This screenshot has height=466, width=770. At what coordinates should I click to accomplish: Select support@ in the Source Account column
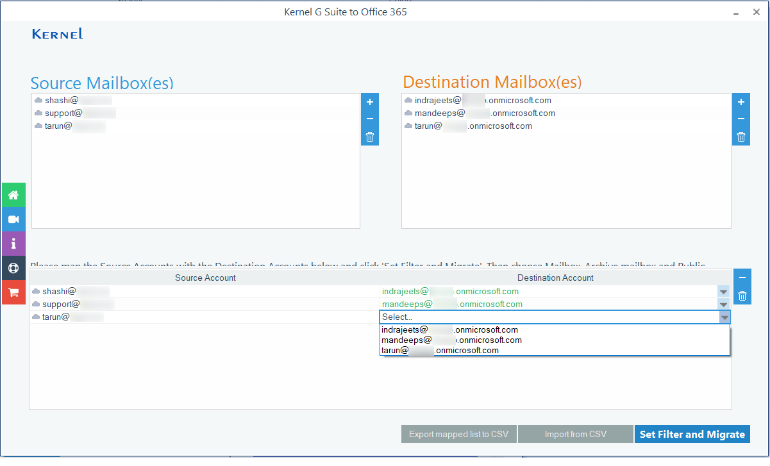tap(205, 304)
